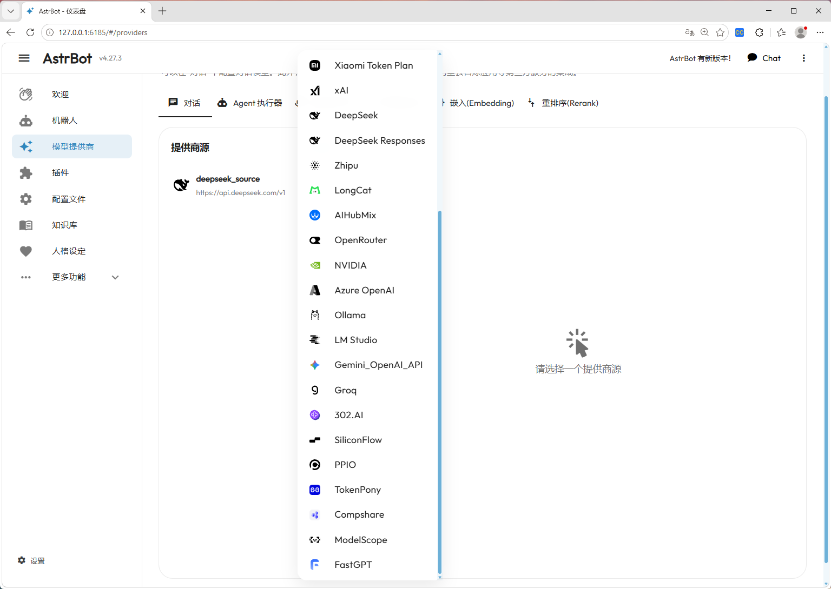Click the OpenRouter logo icon
The width and height of the screenshot is (831, 589).
coord(315,240)
